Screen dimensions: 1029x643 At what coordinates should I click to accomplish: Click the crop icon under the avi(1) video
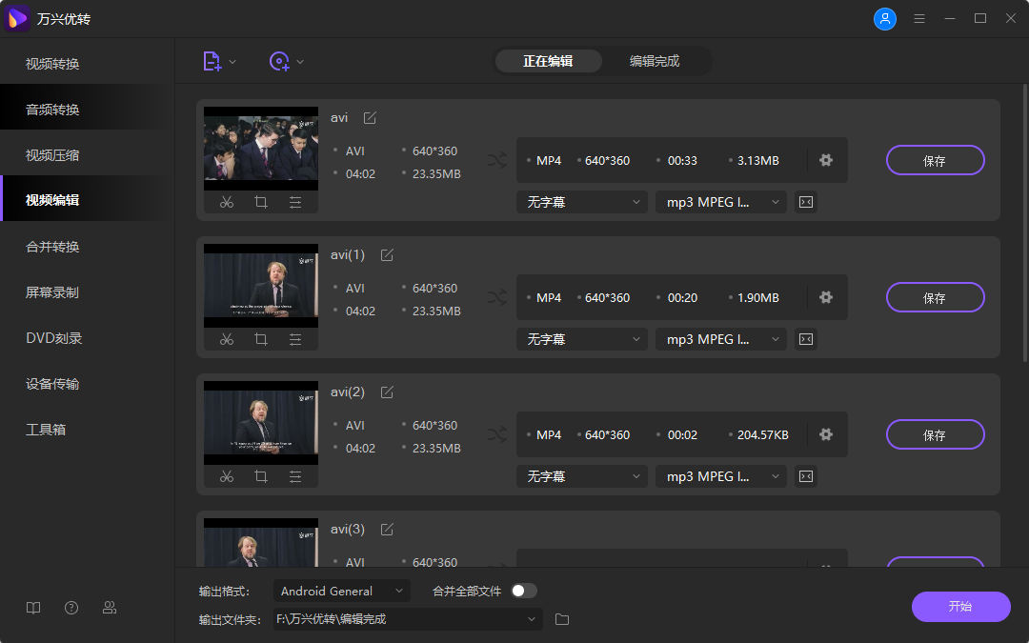point(261,339)
